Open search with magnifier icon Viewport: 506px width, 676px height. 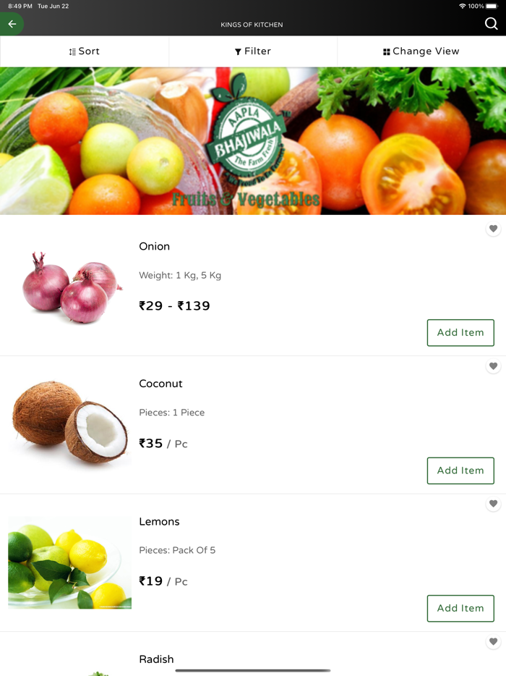491,24
